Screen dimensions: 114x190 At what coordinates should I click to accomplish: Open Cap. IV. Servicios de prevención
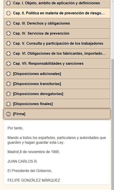57,33
